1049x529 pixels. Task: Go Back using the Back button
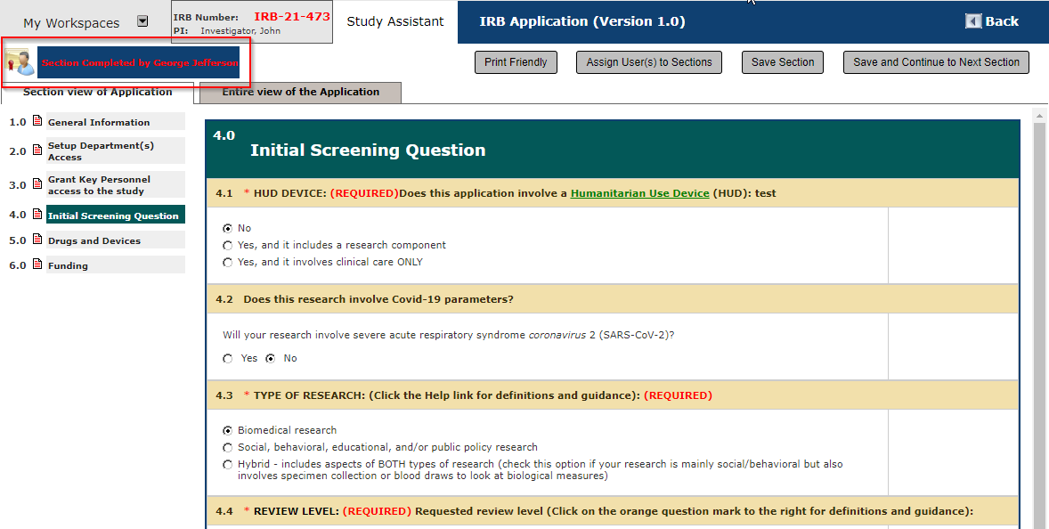pos(992,21)
